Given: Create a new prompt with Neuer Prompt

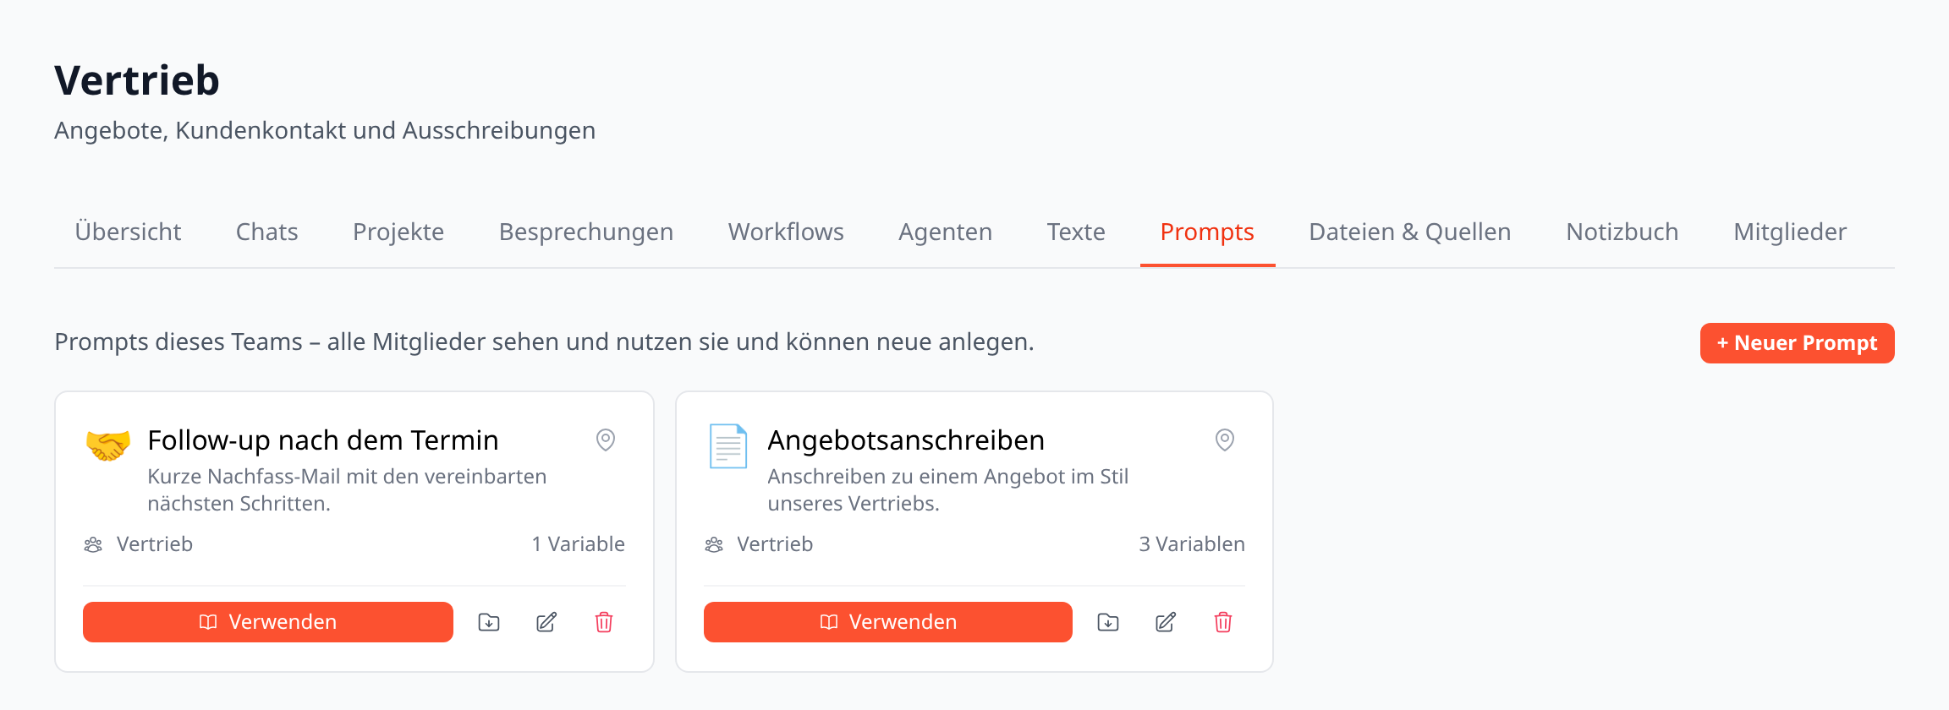Looking at the screenshot, I should [1797, 343].
